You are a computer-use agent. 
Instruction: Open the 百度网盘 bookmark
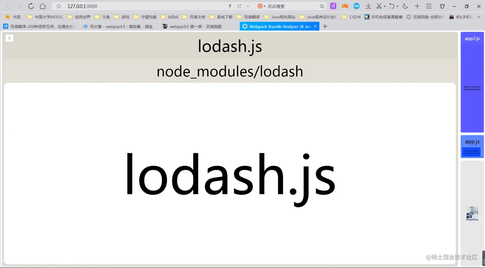[425, 17]
